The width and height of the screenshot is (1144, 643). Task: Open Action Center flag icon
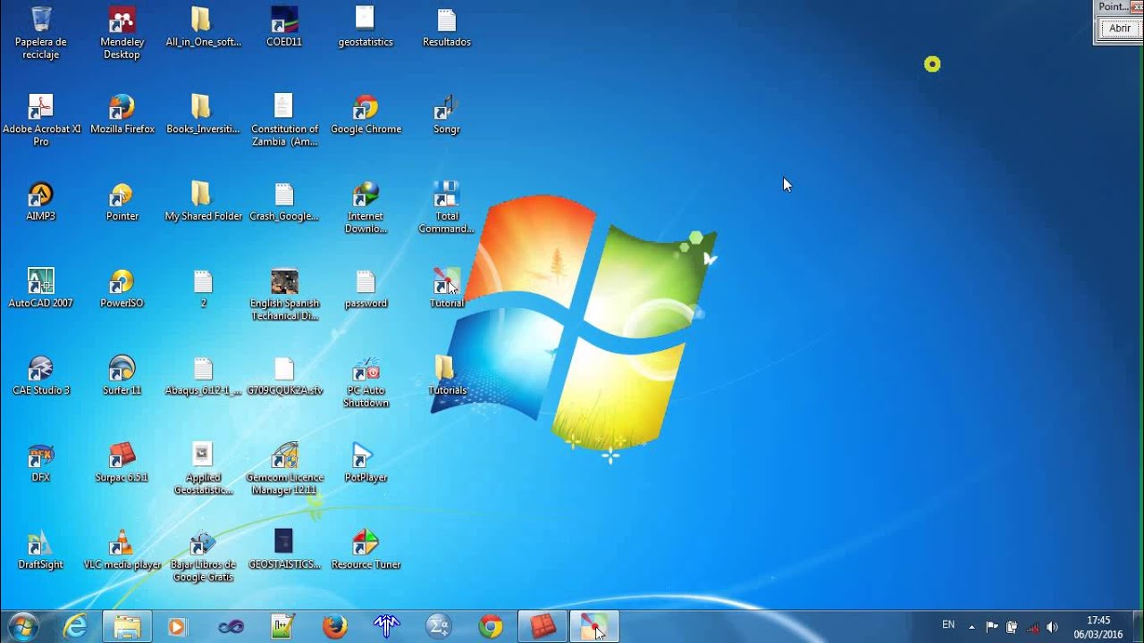(992, 627)
